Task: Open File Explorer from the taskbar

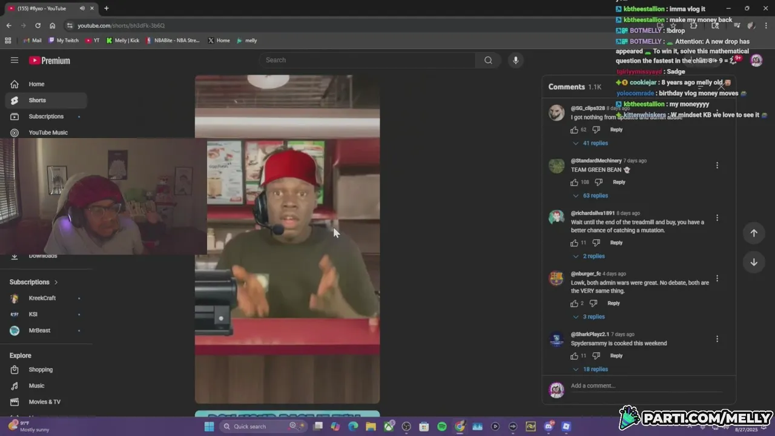Action: point(371,426)
